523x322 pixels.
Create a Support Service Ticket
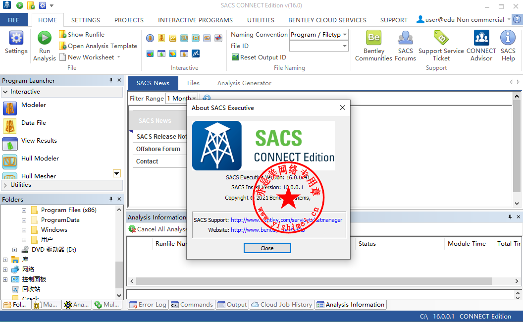(441, 46)
